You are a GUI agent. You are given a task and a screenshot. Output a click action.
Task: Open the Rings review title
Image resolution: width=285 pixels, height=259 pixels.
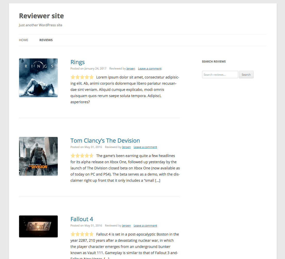(x=78, y=62)
